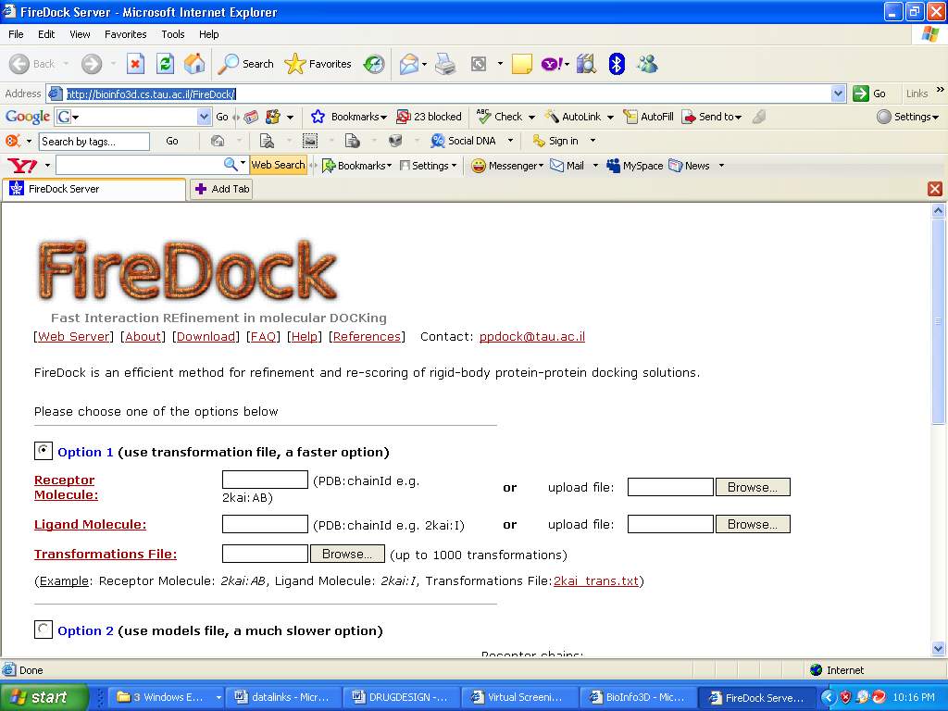Click the Receptor Molecule PDB input field

(265, 480)
